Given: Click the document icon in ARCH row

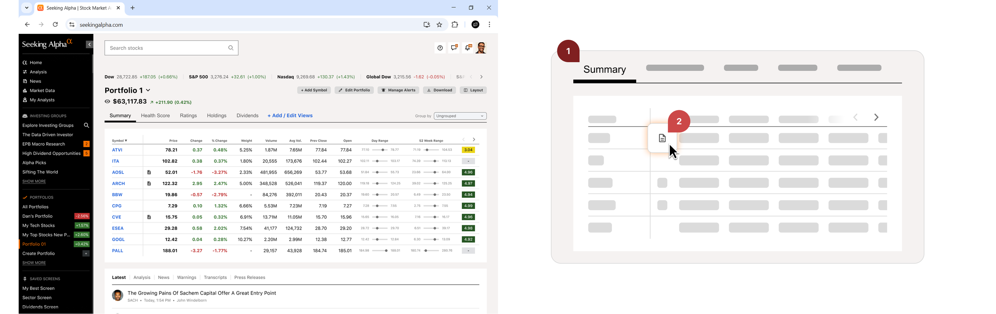Looking at the screenshot, I should [x=149, y=183].
